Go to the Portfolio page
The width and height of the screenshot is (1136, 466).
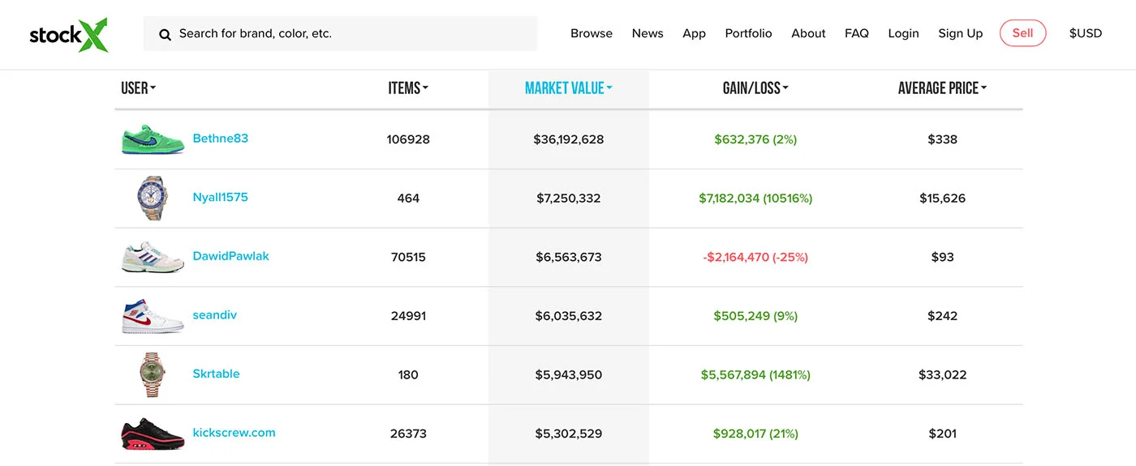[748, 33]
